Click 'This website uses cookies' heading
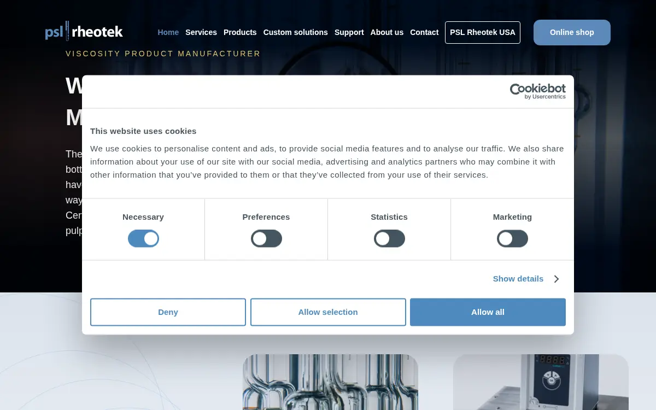The image size is (656, 410). coord(143,131)
